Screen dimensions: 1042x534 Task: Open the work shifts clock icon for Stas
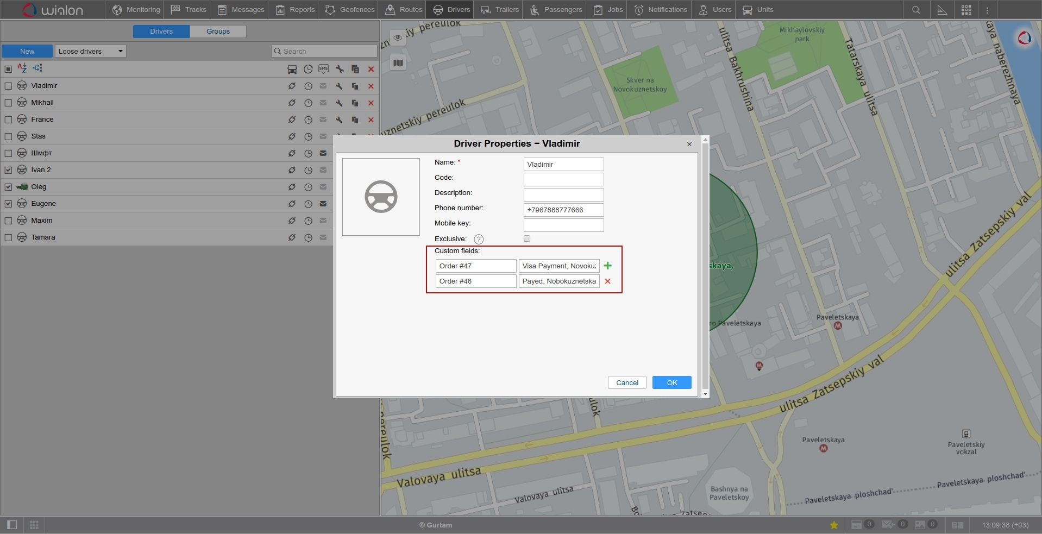[308, 136]
